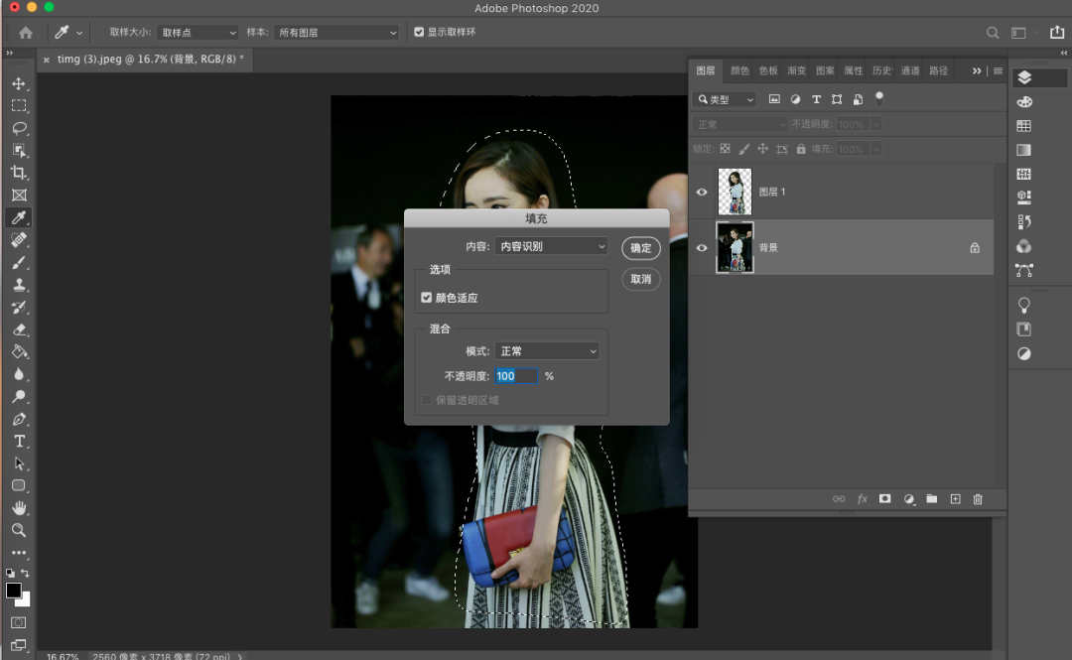
Task: Create new group folder icon
Action: (931, 499)
